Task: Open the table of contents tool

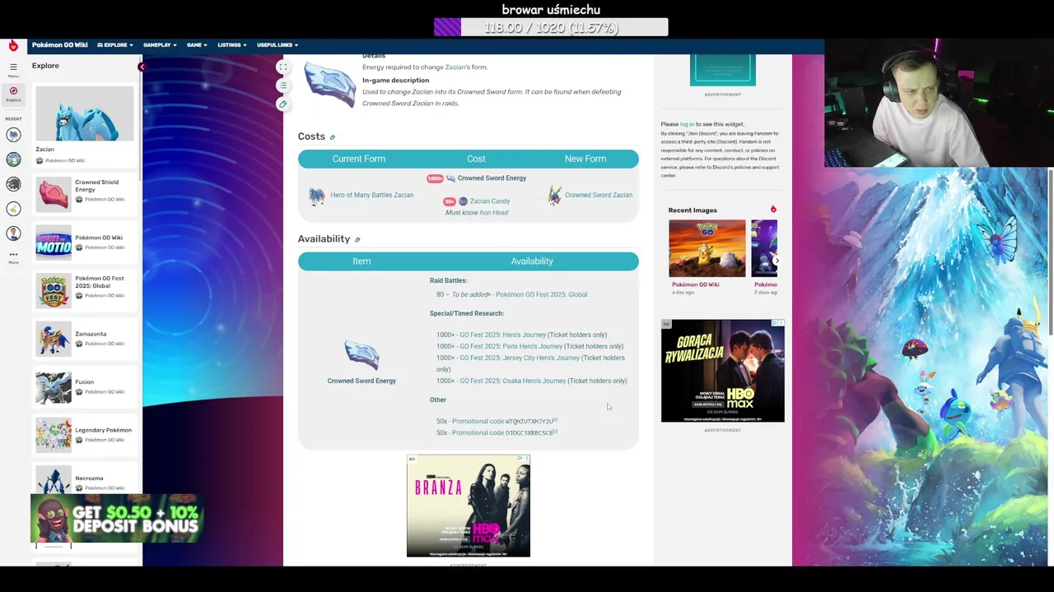Action: pos(283,86)
